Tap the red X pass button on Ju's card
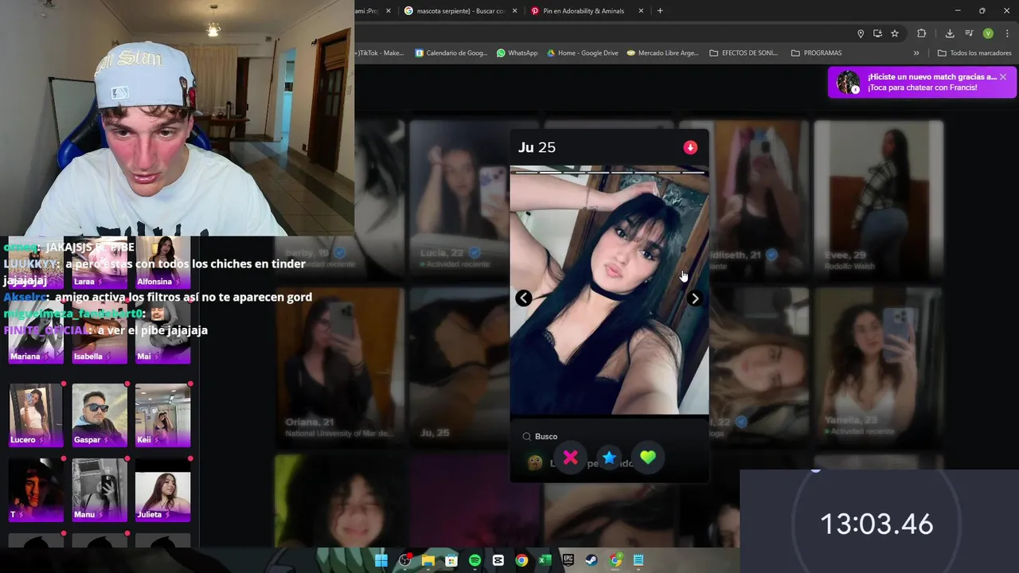The height and width of the screenshot is (573, 1019). (x=570, y=458)
